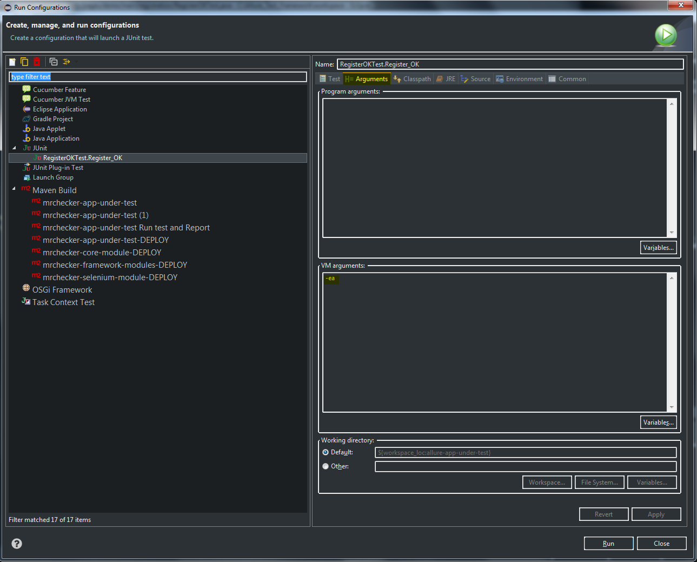Collapse the Maven Build tree node

click(x=14, y=189)
